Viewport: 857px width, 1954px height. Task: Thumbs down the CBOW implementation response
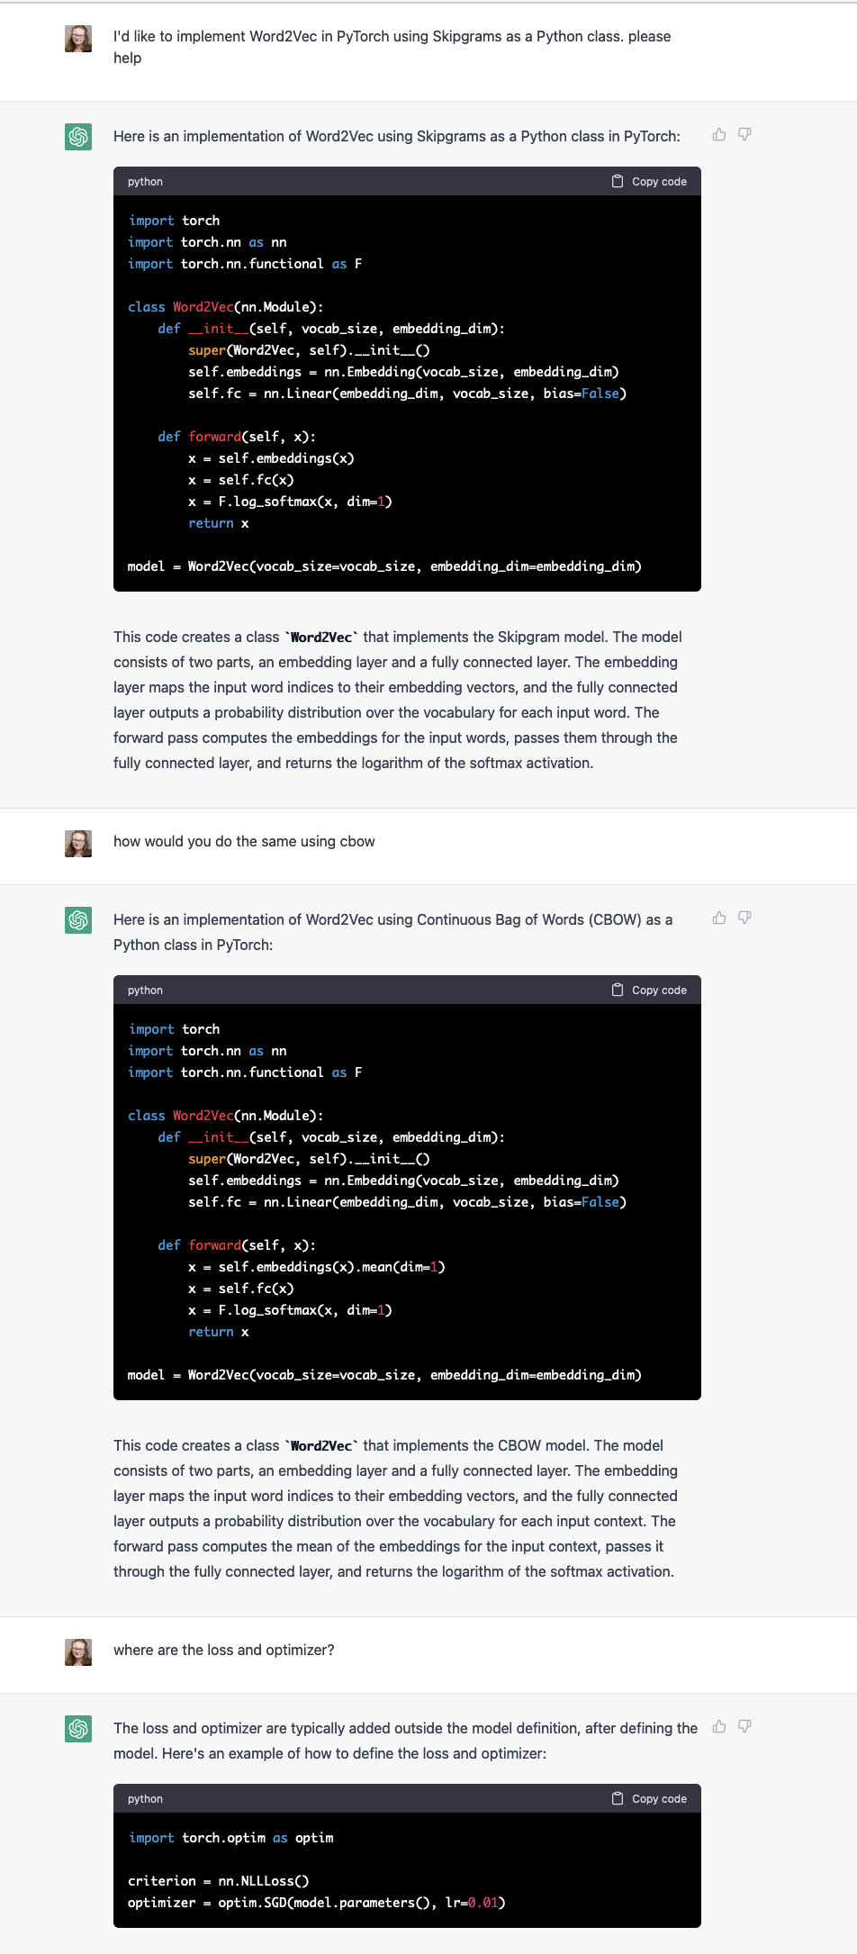(744, 918)
